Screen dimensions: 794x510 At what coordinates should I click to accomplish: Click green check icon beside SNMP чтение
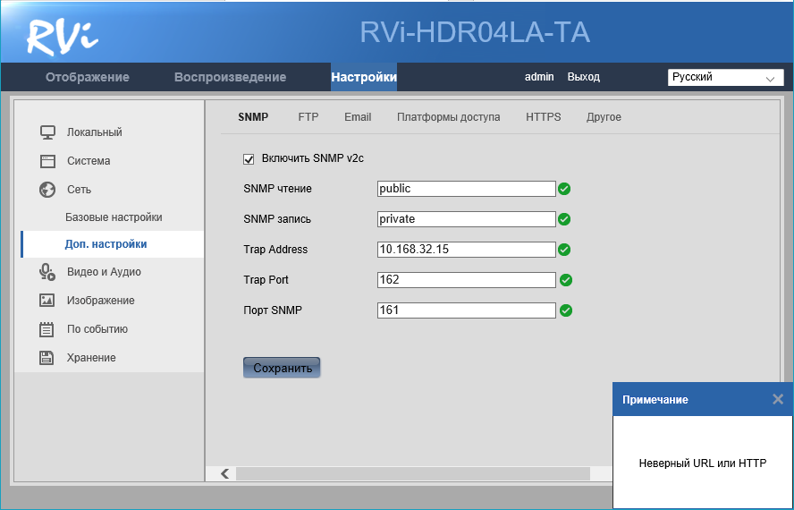click(x=564, y=189)
